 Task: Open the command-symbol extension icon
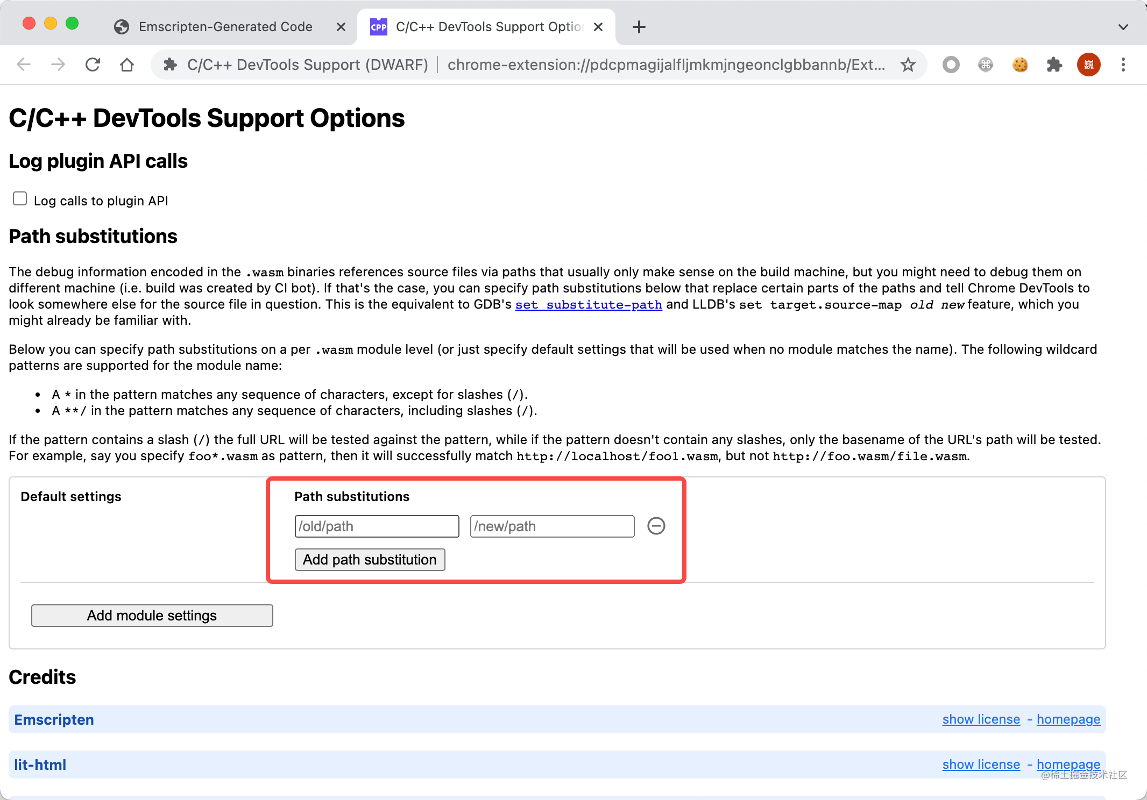point(986,65)
